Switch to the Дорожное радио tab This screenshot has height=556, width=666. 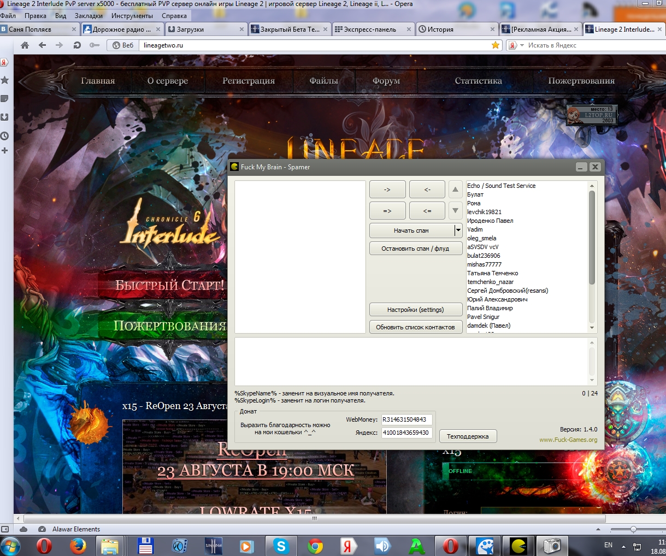coord(123,29)
